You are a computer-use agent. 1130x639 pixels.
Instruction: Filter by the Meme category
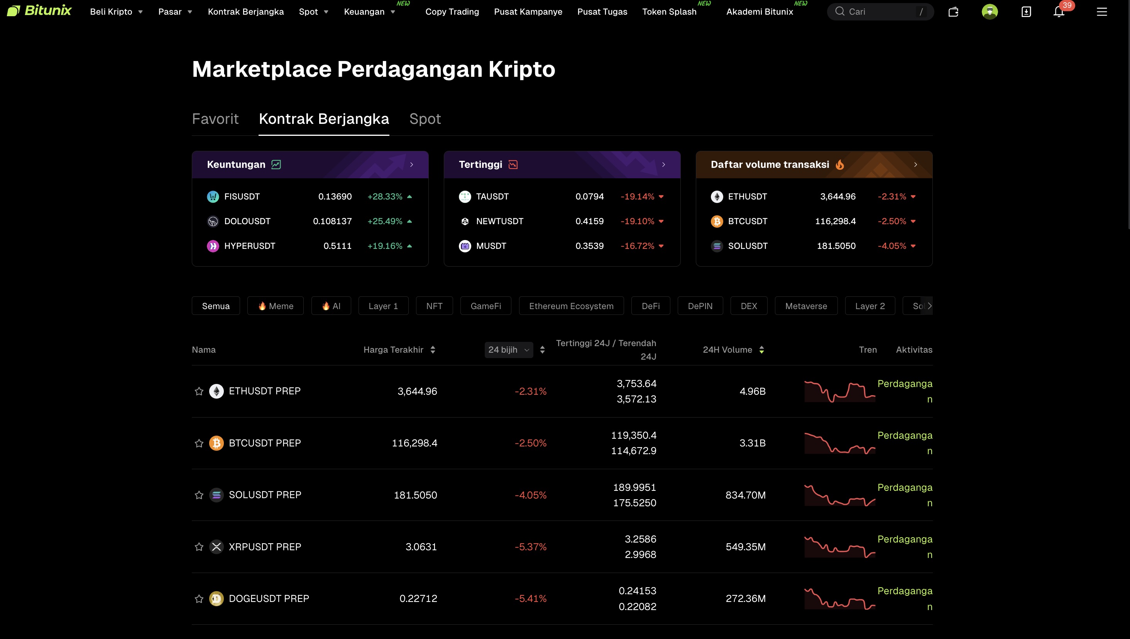[x=276, y=306]
